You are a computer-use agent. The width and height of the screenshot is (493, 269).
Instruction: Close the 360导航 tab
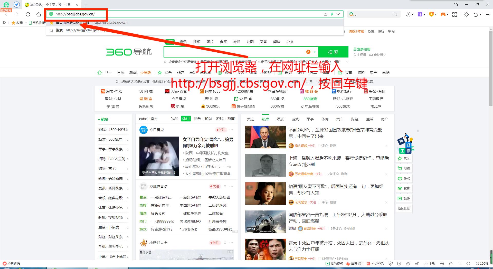click(77, 5)
